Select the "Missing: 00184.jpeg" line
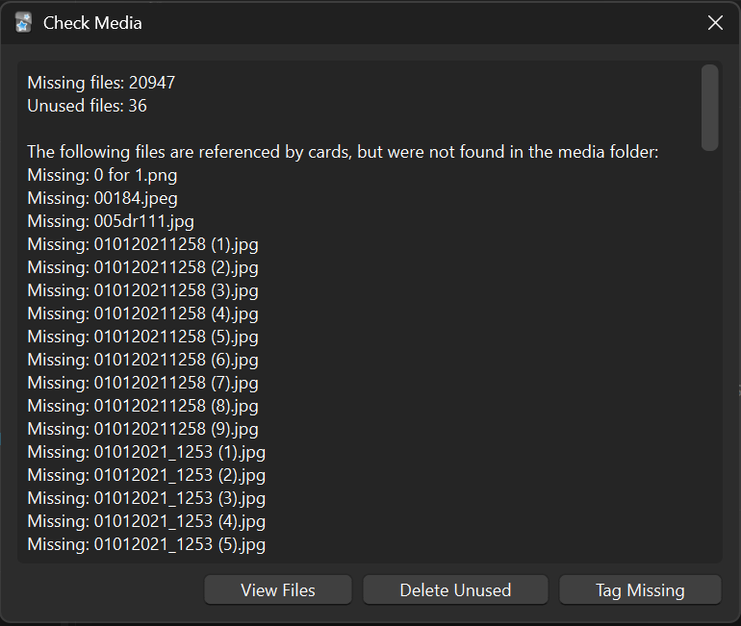Viewport: 741px width, 626px height. click(102, 198)
